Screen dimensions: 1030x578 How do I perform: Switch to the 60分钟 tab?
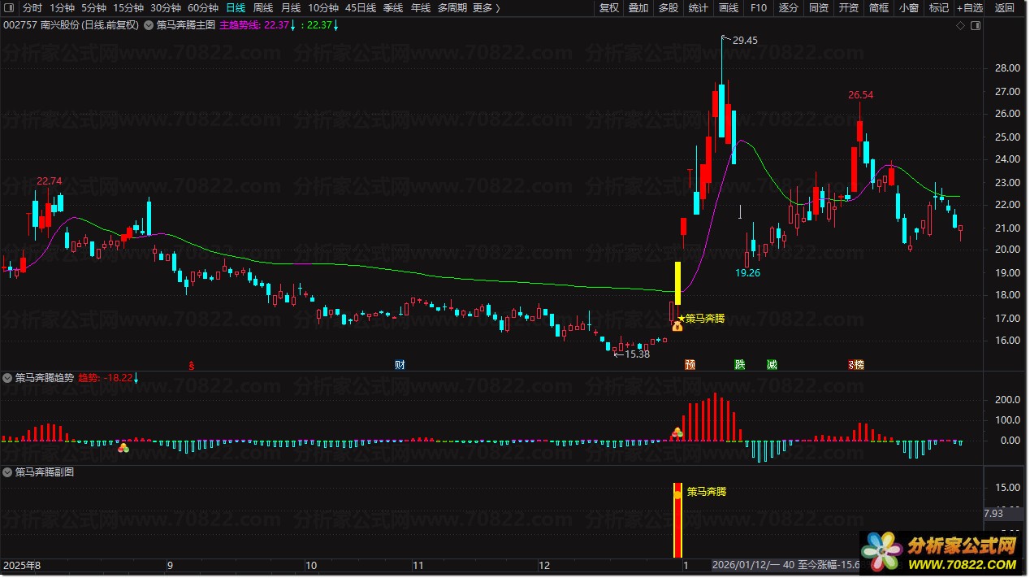[203, 7]
